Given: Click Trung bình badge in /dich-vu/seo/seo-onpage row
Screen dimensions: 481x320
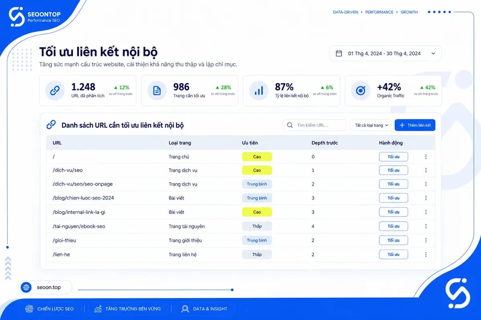Looking at the screenshot, I should (x=257, y=184).
